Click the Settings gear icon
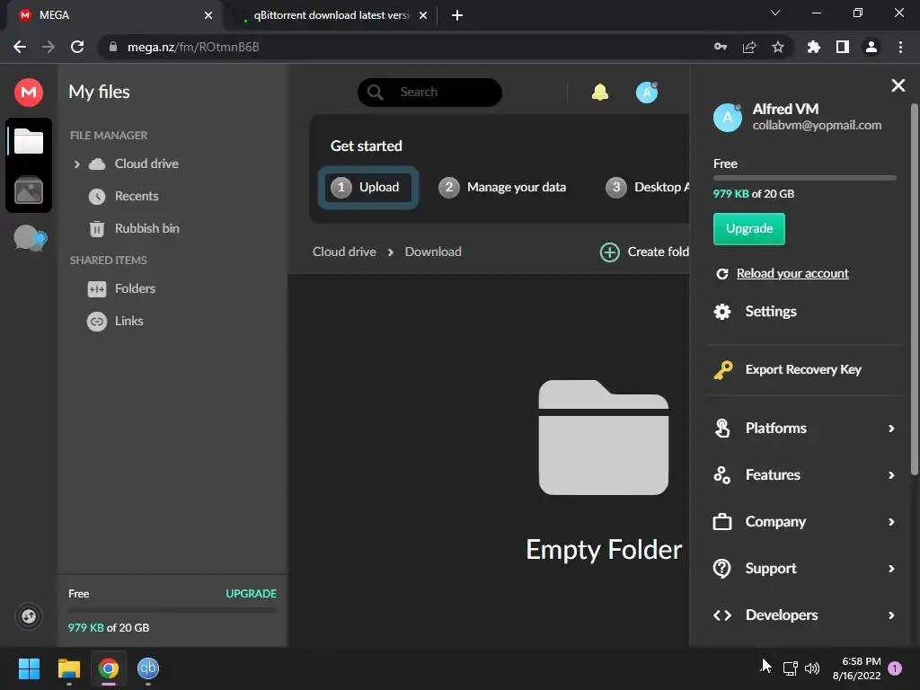This screenshot has width=920, height=690. tap(722, 312)
